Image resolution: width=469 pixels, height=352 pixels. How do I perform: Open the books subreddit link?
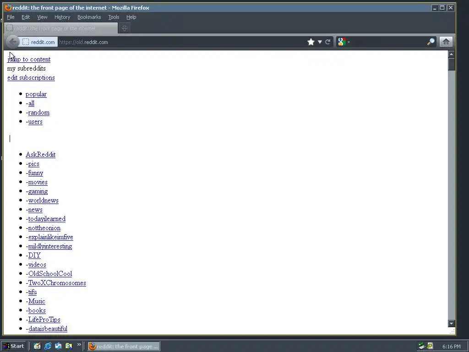click(37, 310)
